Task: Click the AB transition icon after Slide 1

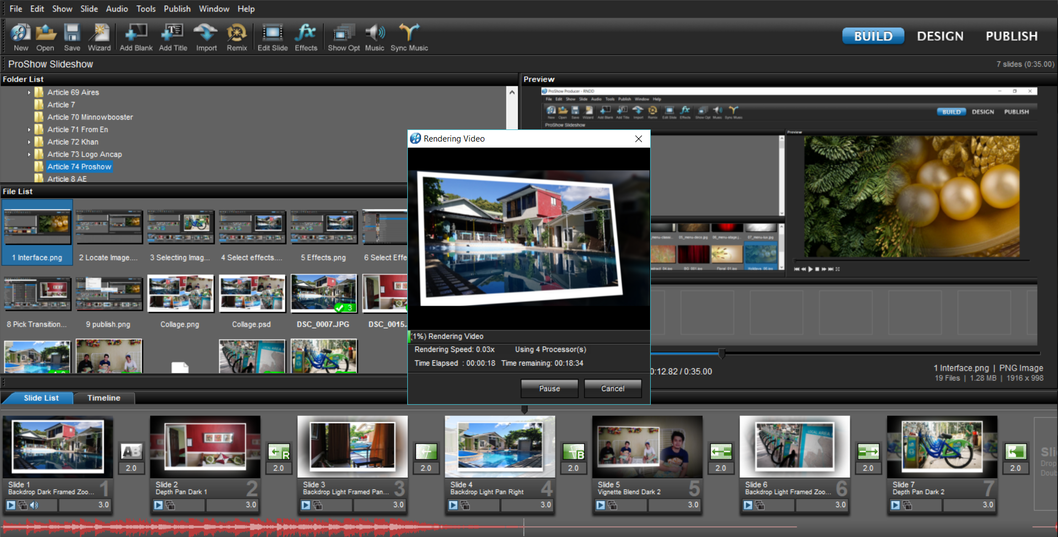Action: pyautogui.click(x=131, y=452)
